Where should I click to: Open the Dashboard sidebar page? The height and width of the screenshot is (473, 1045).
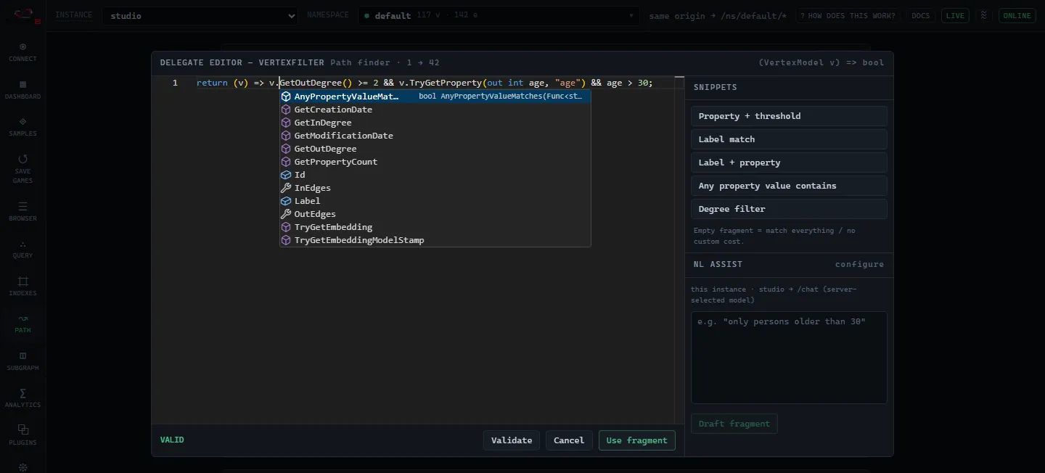pyautogui.click(x=22, y=89)
